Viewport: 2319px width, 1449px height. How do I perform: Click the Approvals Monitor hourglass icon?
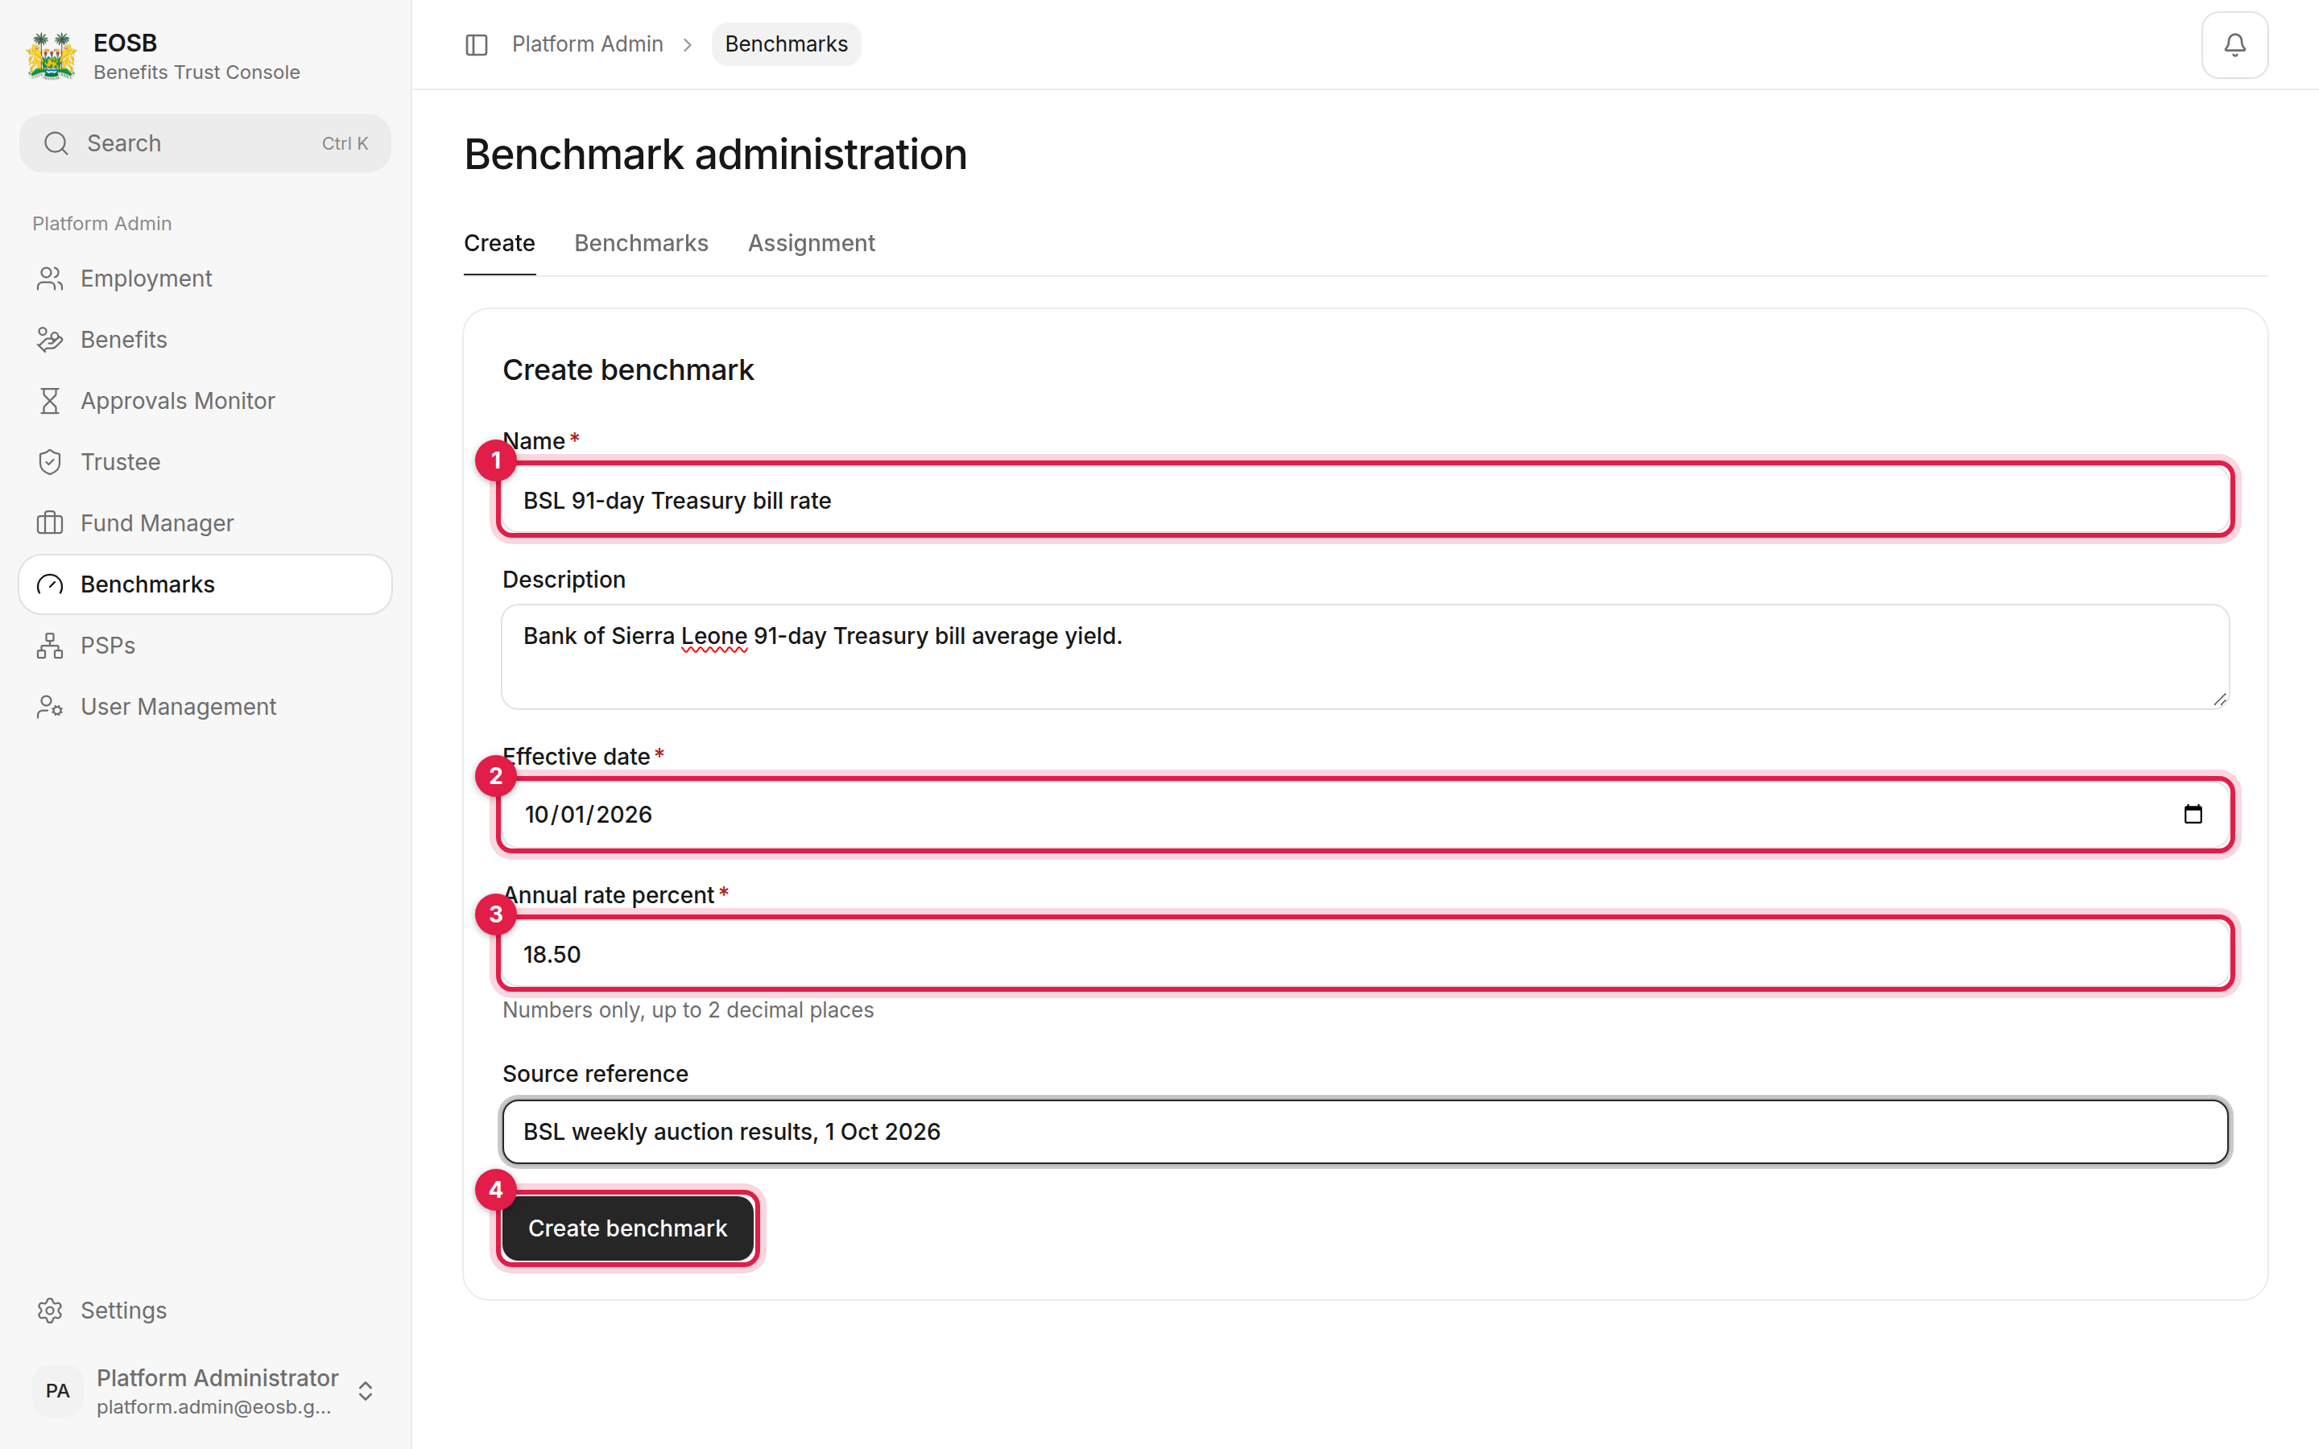click(x=50, y=401)
